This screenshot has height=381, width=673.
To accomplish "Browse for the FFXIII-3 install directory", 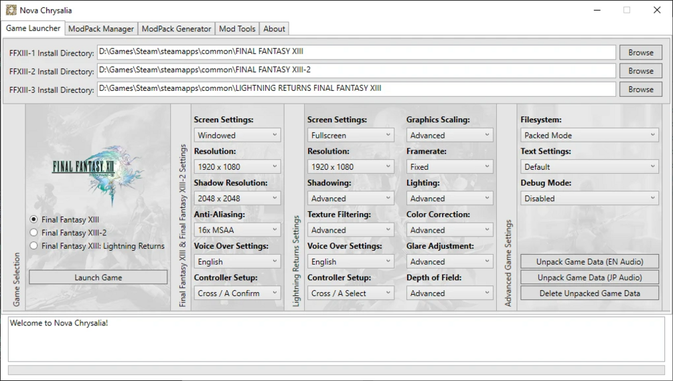I will (641, 89).
